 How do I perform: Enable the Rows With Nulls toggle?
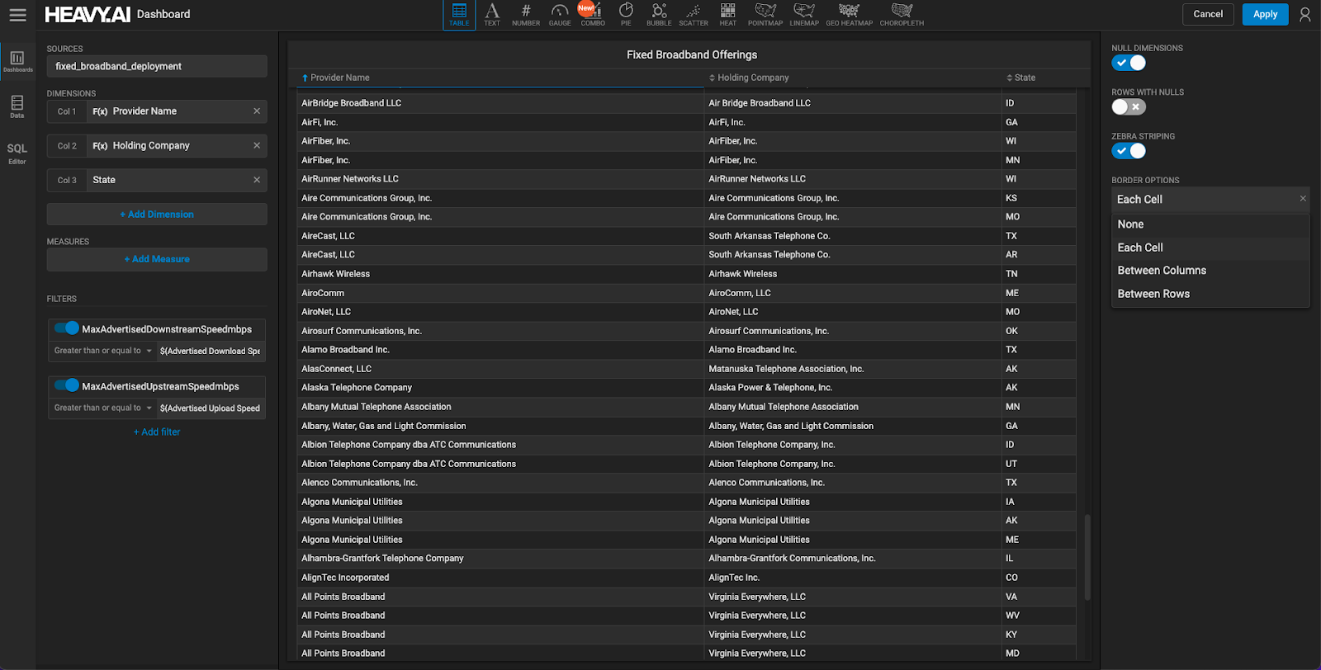(1128, 106)
